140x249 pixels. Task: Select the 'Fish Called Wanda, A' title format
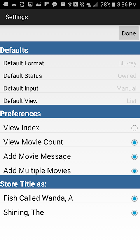(135, 198)
